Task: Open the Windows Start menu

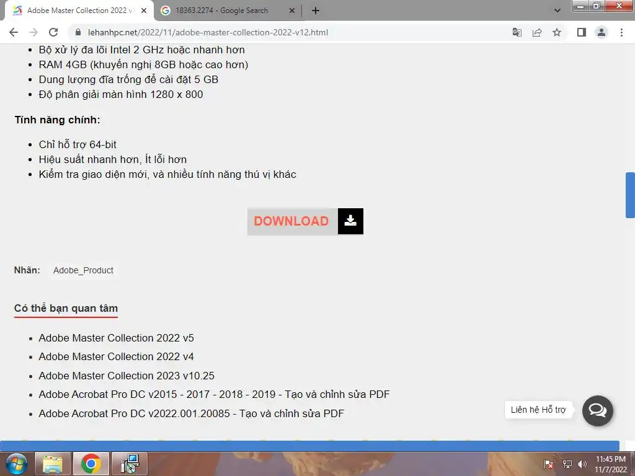Action: click(16, 464)
